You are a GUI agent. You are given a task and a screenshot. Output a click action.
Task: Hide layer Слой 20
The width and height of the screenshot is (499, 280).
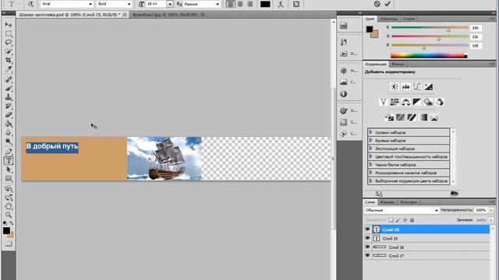(367, 229)
